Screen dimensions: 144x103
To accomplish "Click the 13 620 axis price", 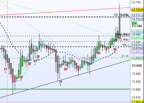I will (x=136, y=90).
